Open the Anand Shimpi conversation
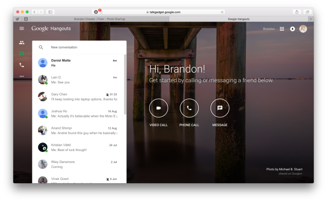This screenshot has height=202, width=327. tap(78, 130)
